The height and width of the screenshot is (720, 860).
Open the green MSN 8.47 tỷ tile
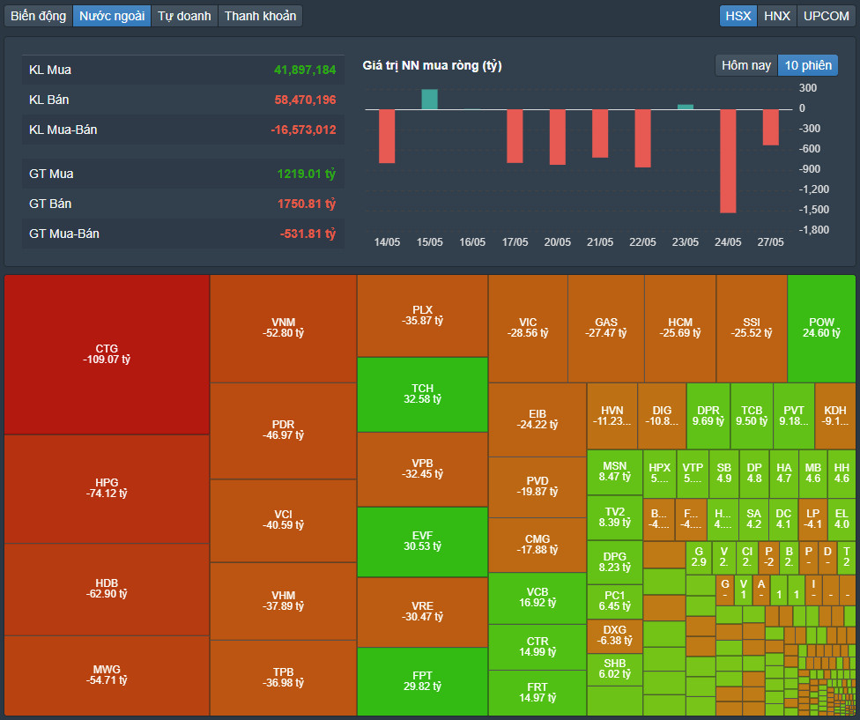pos(615,472)
